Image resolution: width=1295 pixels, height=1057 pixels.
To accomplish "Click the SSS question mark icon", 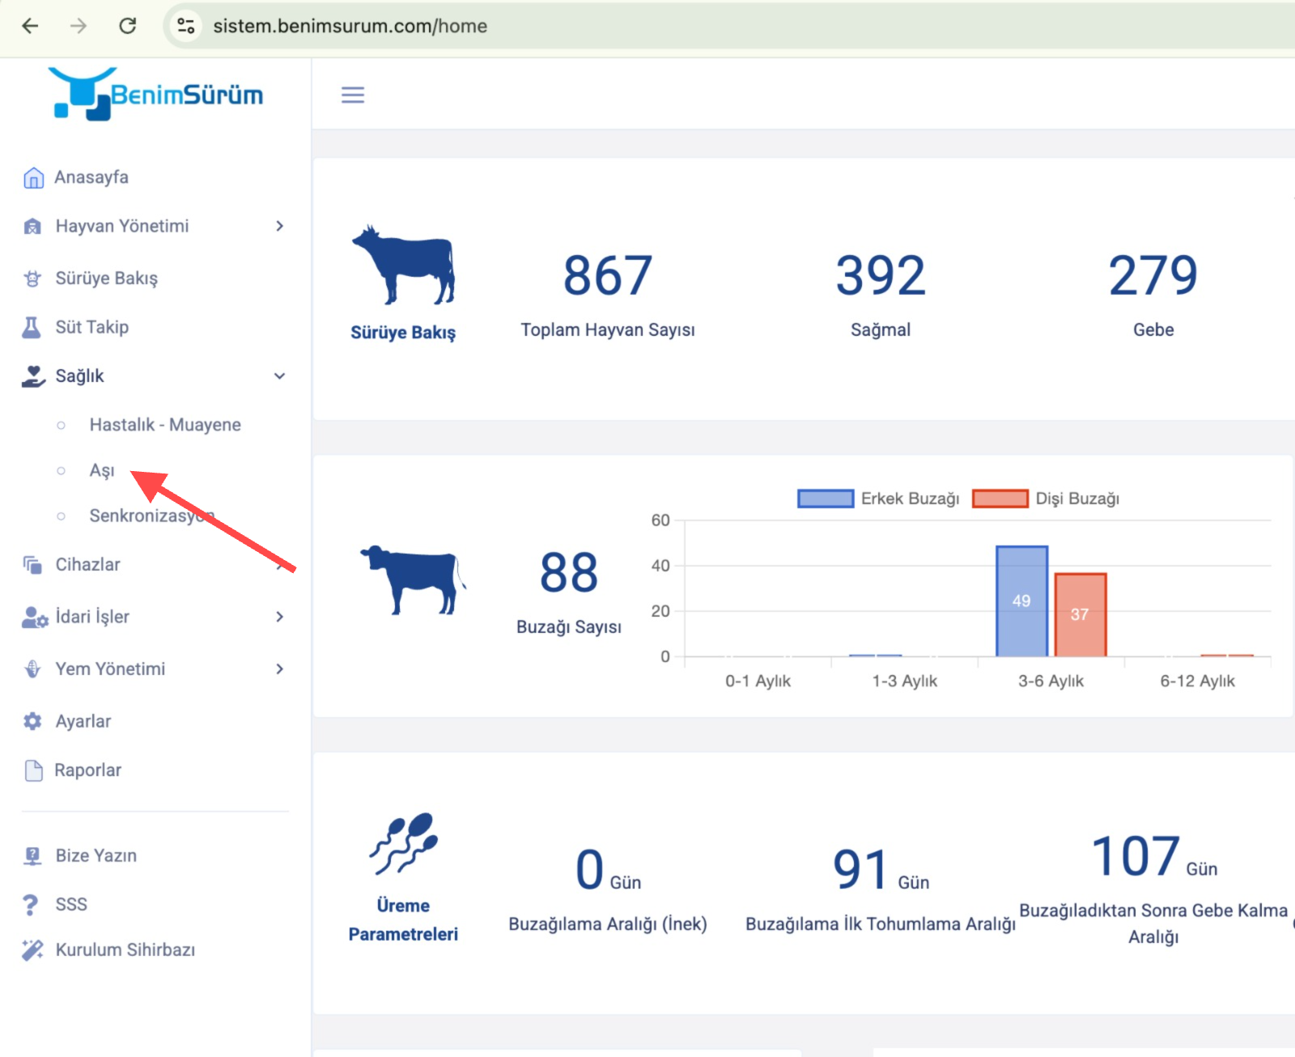I will [x=31, y=904].
